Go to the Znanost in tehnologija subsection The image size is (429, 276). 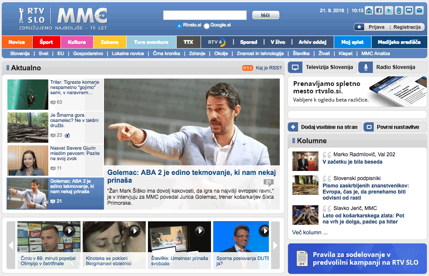pyautogui.click(x=260, y=53)
